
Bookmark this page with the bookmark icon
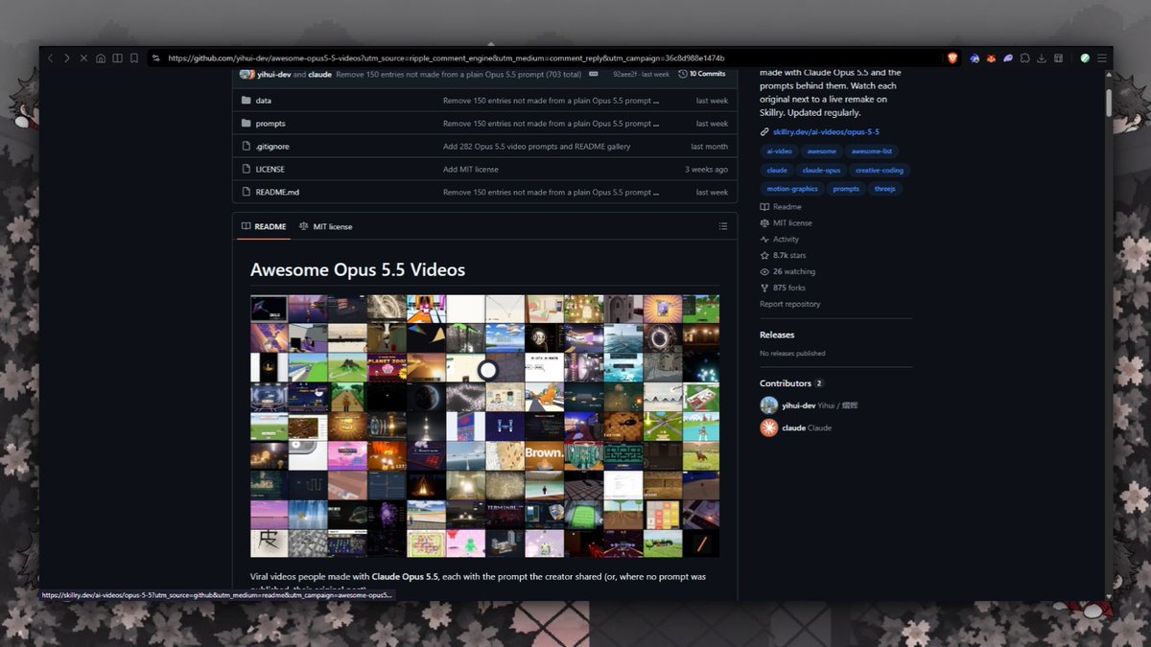(x=133, y=58)
